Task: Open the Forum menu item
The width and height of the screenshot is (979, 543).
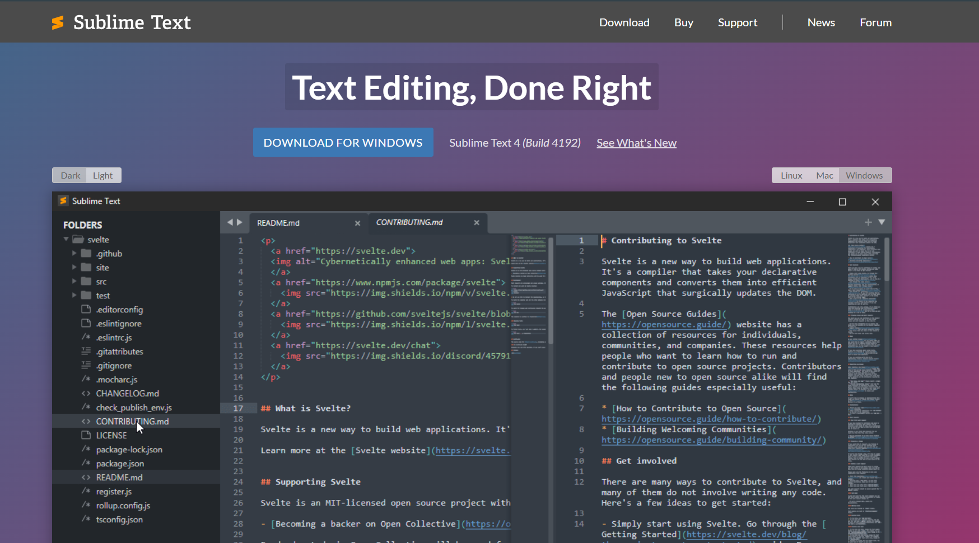Action: tap(875, 22)
